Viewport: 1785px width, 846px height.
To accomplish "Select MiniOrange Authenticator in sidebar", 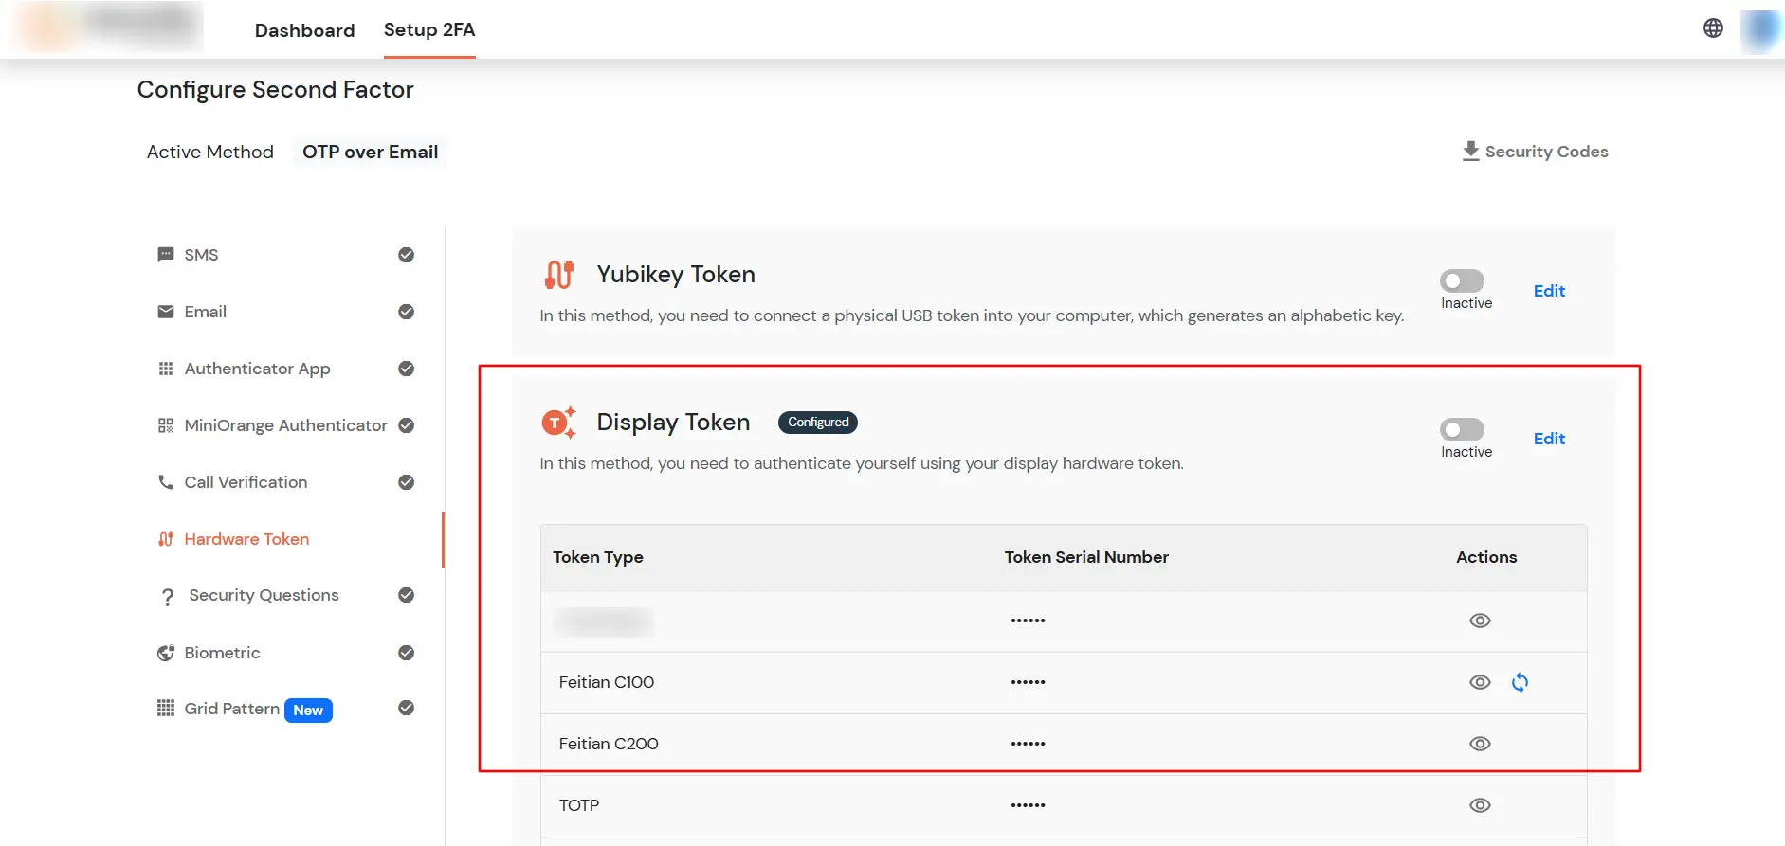I will point(286,425).
